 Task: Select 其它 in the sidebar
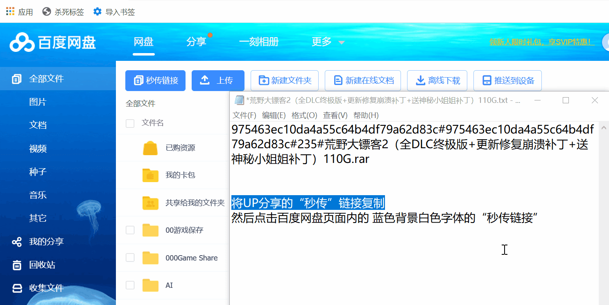point(38,218)
